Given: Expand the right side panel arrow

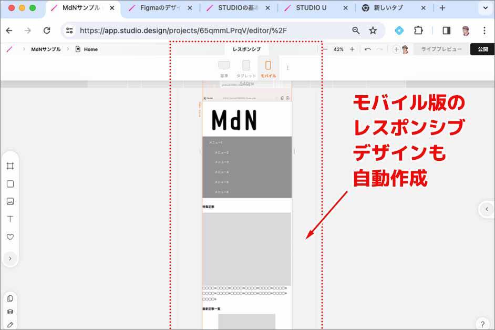Looking at the screenshot, I should [x=487, y=209].
